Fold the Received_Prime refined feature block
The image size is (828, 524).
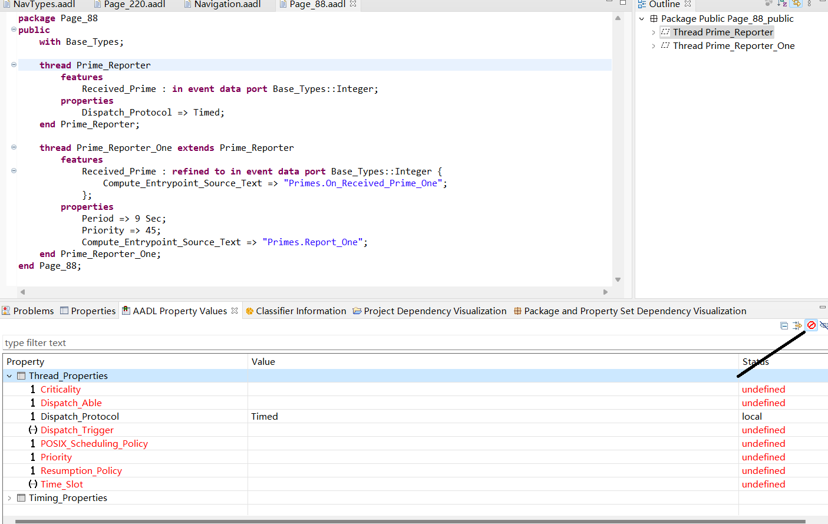[x=14, y=171]
